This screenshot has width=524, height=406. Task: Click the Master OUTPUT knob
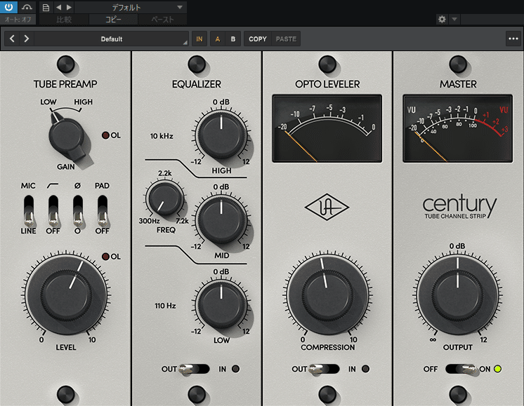[x=457, y=296]
